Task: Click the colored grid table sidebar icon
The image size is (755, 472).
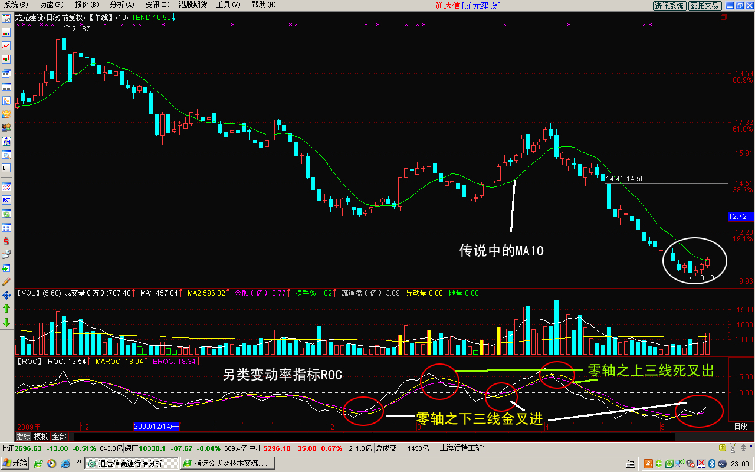Action: coord(6,32)
